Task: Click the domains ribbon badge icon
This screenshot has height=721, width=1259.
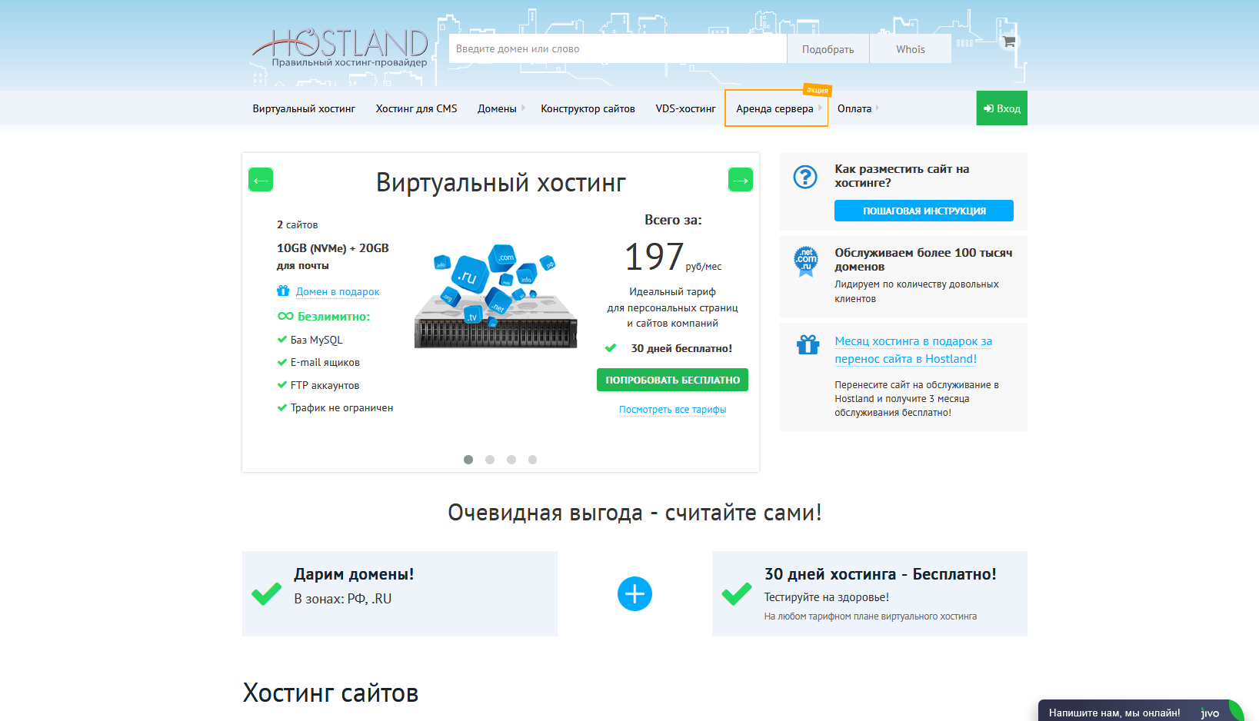Action: point(806,262)
